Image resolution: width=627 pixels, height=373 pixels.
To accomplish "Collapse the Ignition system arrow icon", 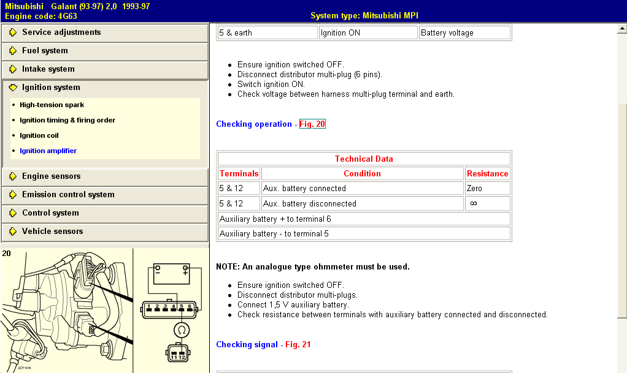I will [13, 88].
